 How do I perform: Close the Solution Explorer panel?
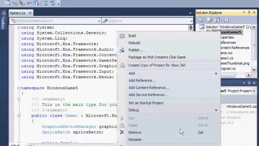coord(254,13)
